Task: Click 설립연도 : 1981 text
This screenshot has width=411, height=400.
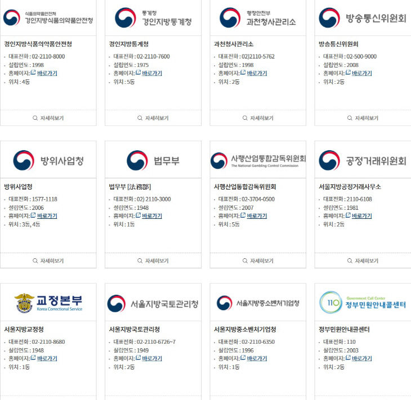Action: tap(341, 208)
